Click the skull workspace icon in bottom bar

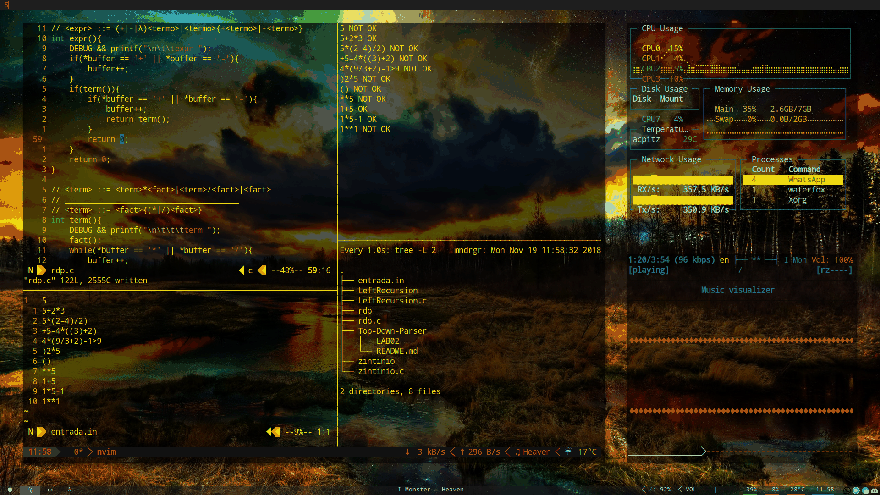(10, 489)
